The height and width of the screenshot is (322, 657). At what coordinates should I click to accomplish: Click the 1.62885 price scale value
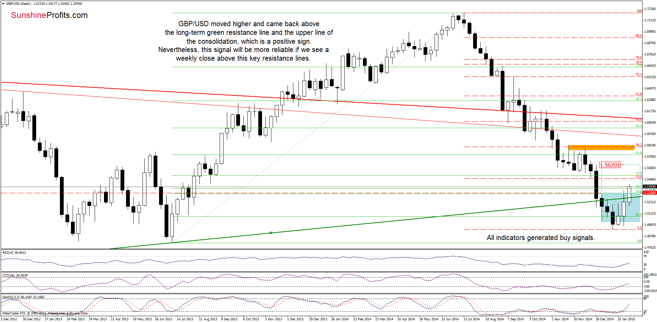click(x=650, y=100)
